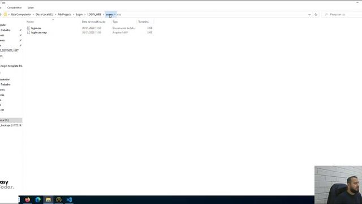
Task: Open Firefox from the taskbar
Action: click(x=28, y=199)
